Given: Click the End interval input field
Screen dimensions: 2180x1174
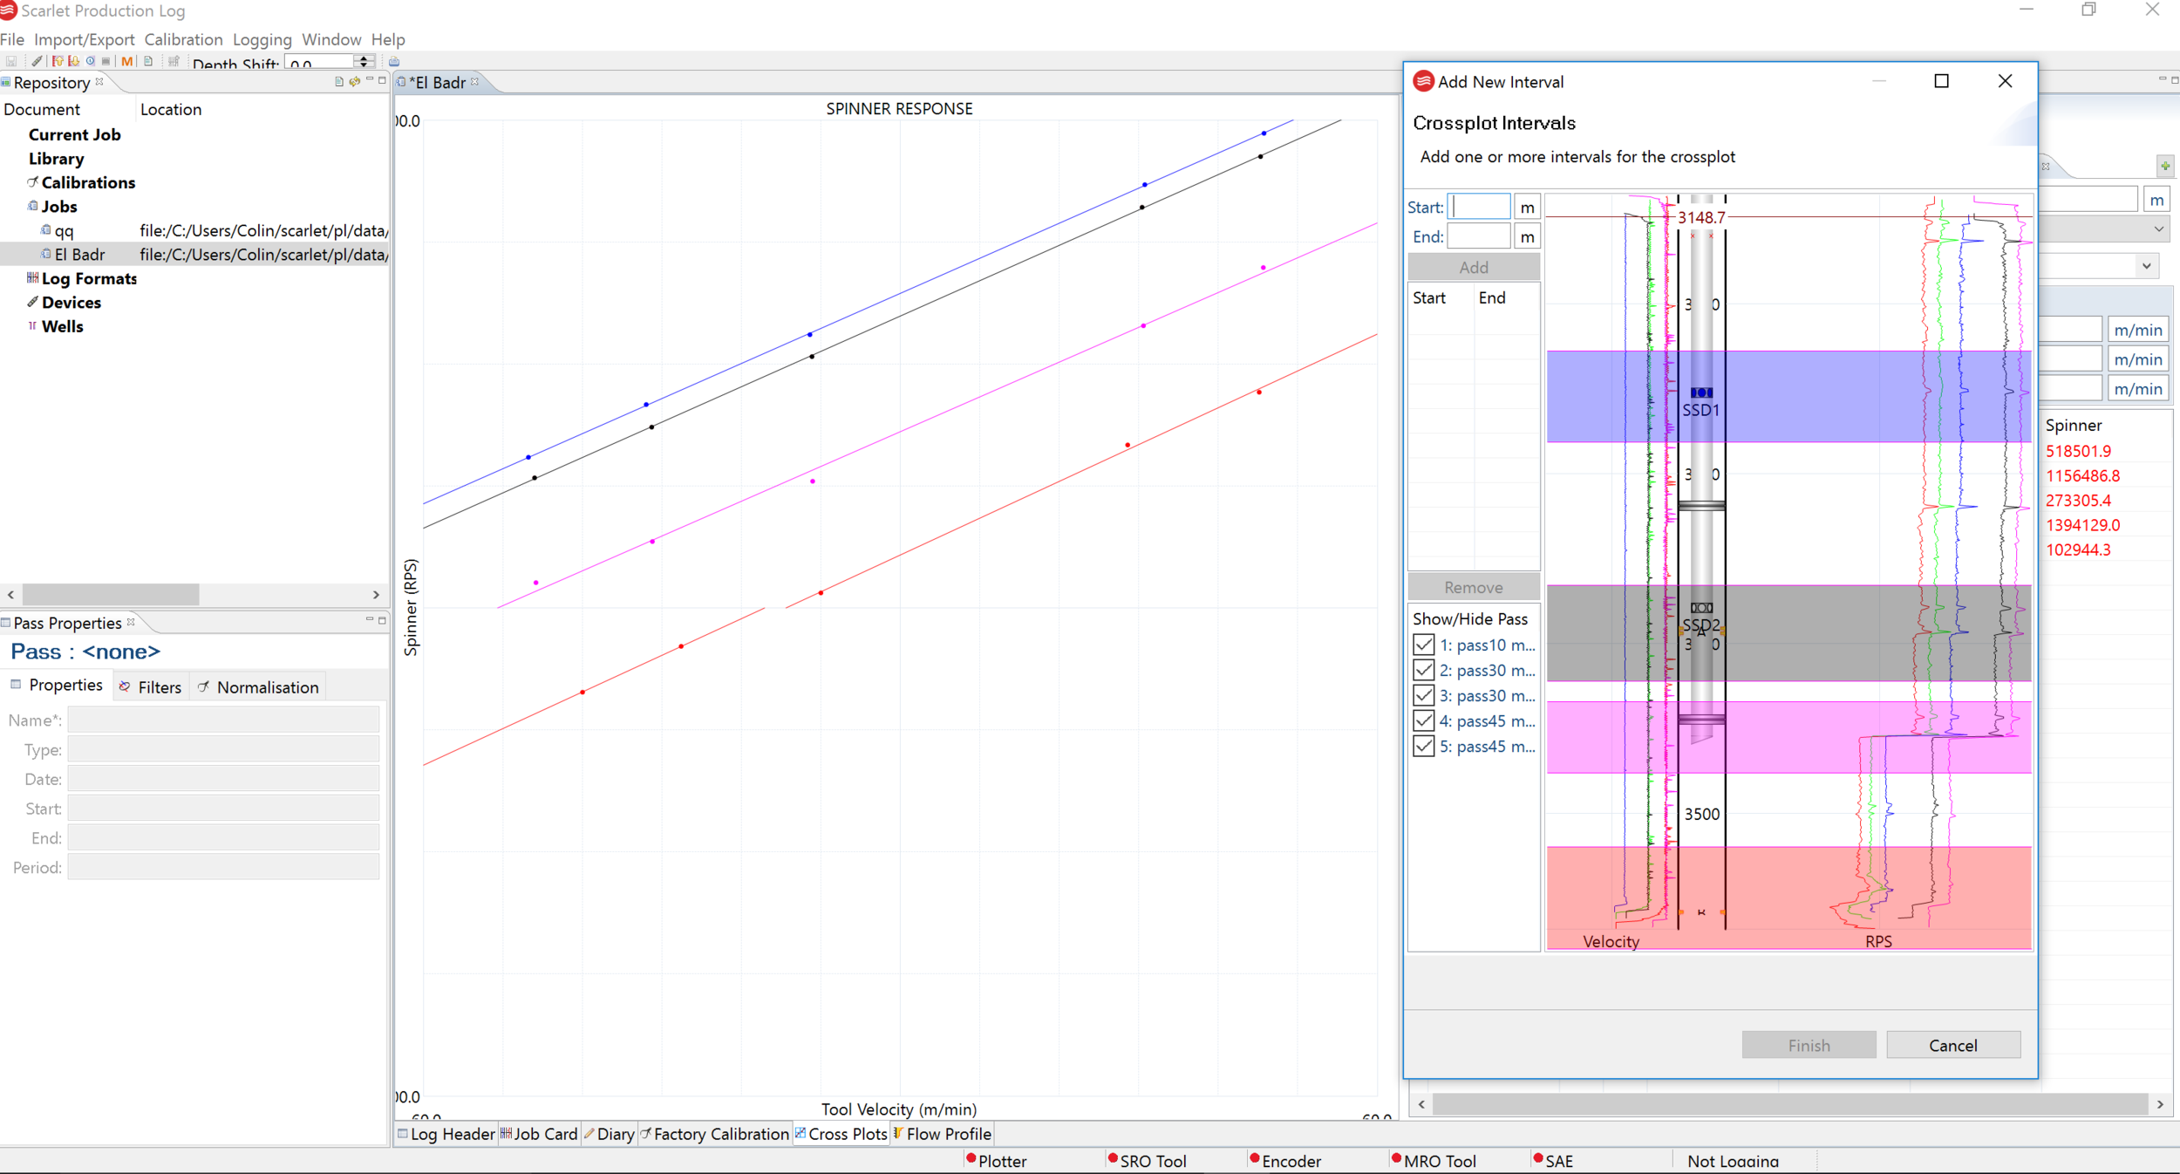Looking at the screenshot, I should 1478,236.
